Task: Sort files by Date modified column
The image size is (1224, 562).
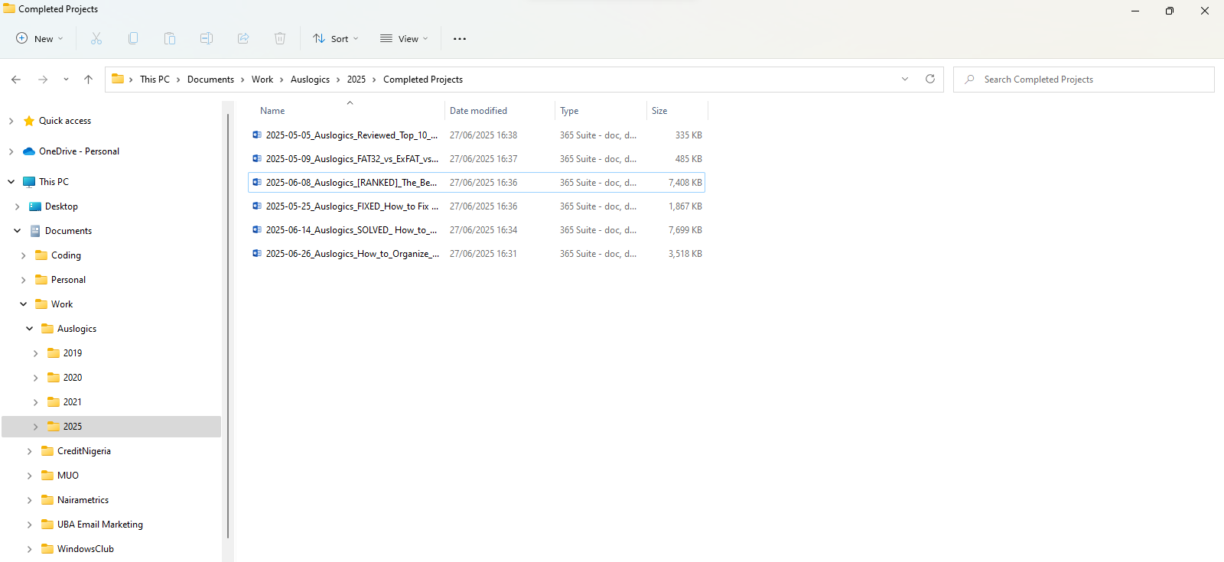Action: [478, 111]
